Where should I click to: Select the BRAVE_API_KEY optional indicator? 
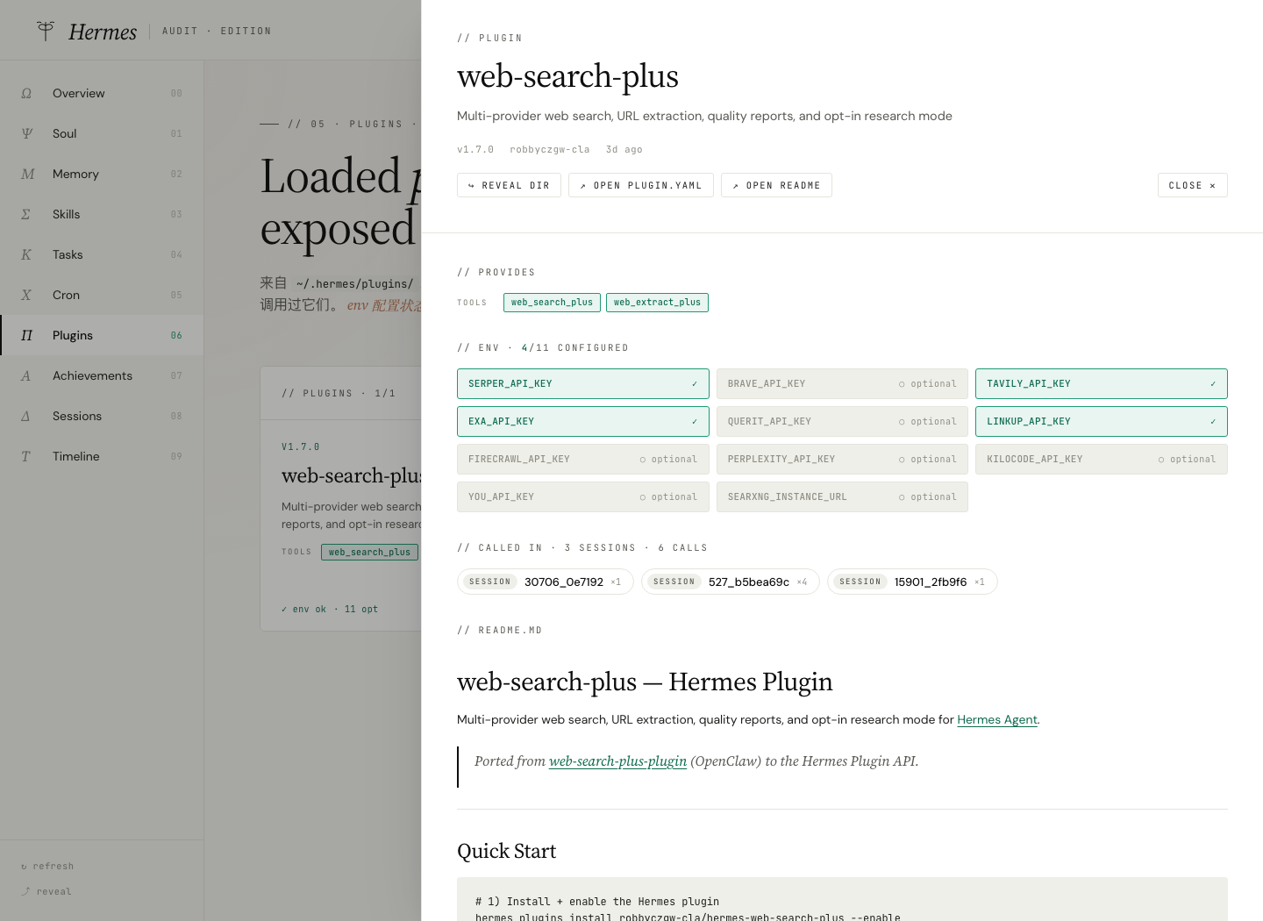[x=928, y=384]
